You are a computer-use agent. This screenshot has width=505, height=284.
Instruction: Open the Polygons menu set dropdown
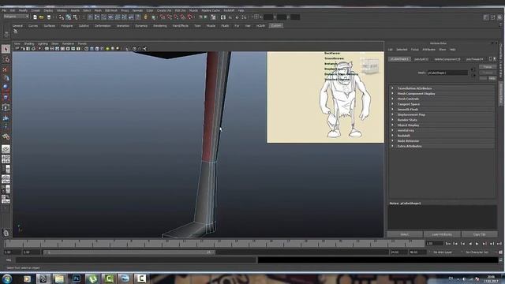[x=16, y=17]
